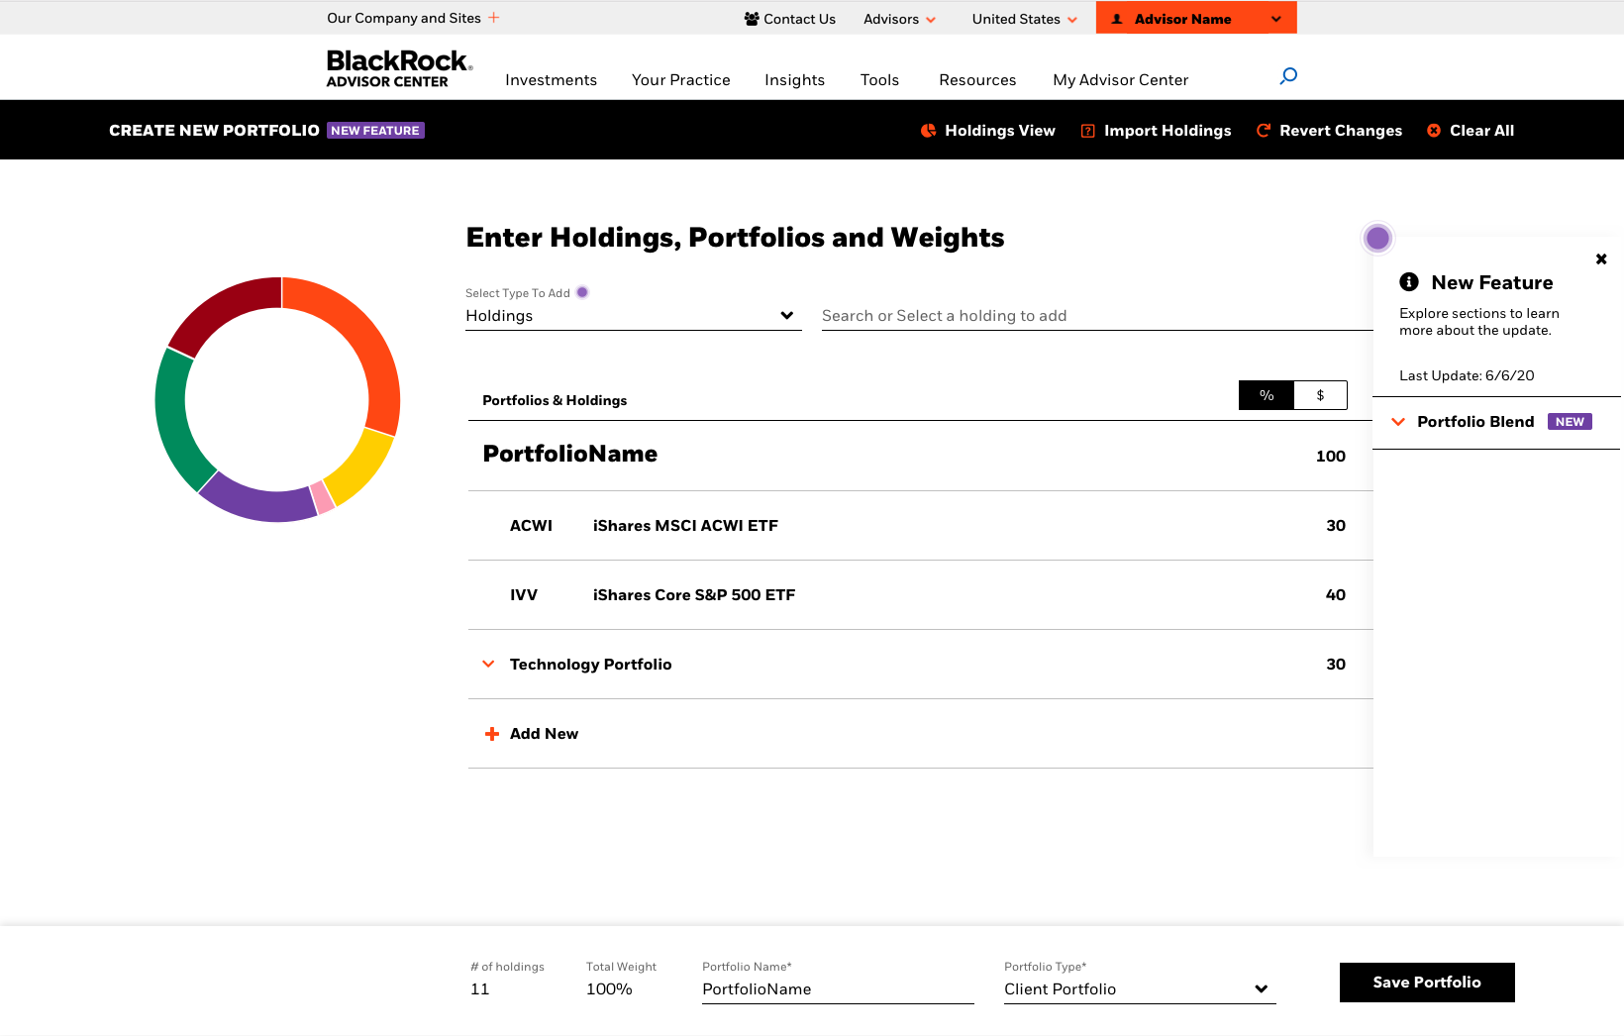Screen dimensions: 1624x1036
Task: Open the Investments menu
Action: pos(551,80)
